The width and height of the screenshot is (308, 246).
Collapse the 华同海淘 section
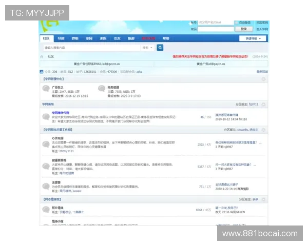263,105
